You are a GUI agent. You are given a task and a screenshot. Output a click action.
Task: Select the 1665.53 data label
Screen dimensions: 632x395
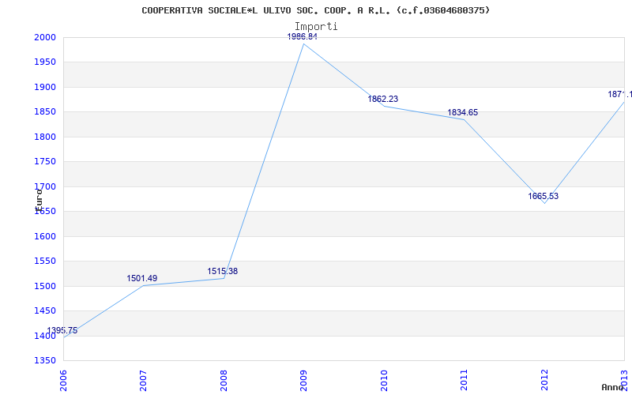[x=543, y=197]
